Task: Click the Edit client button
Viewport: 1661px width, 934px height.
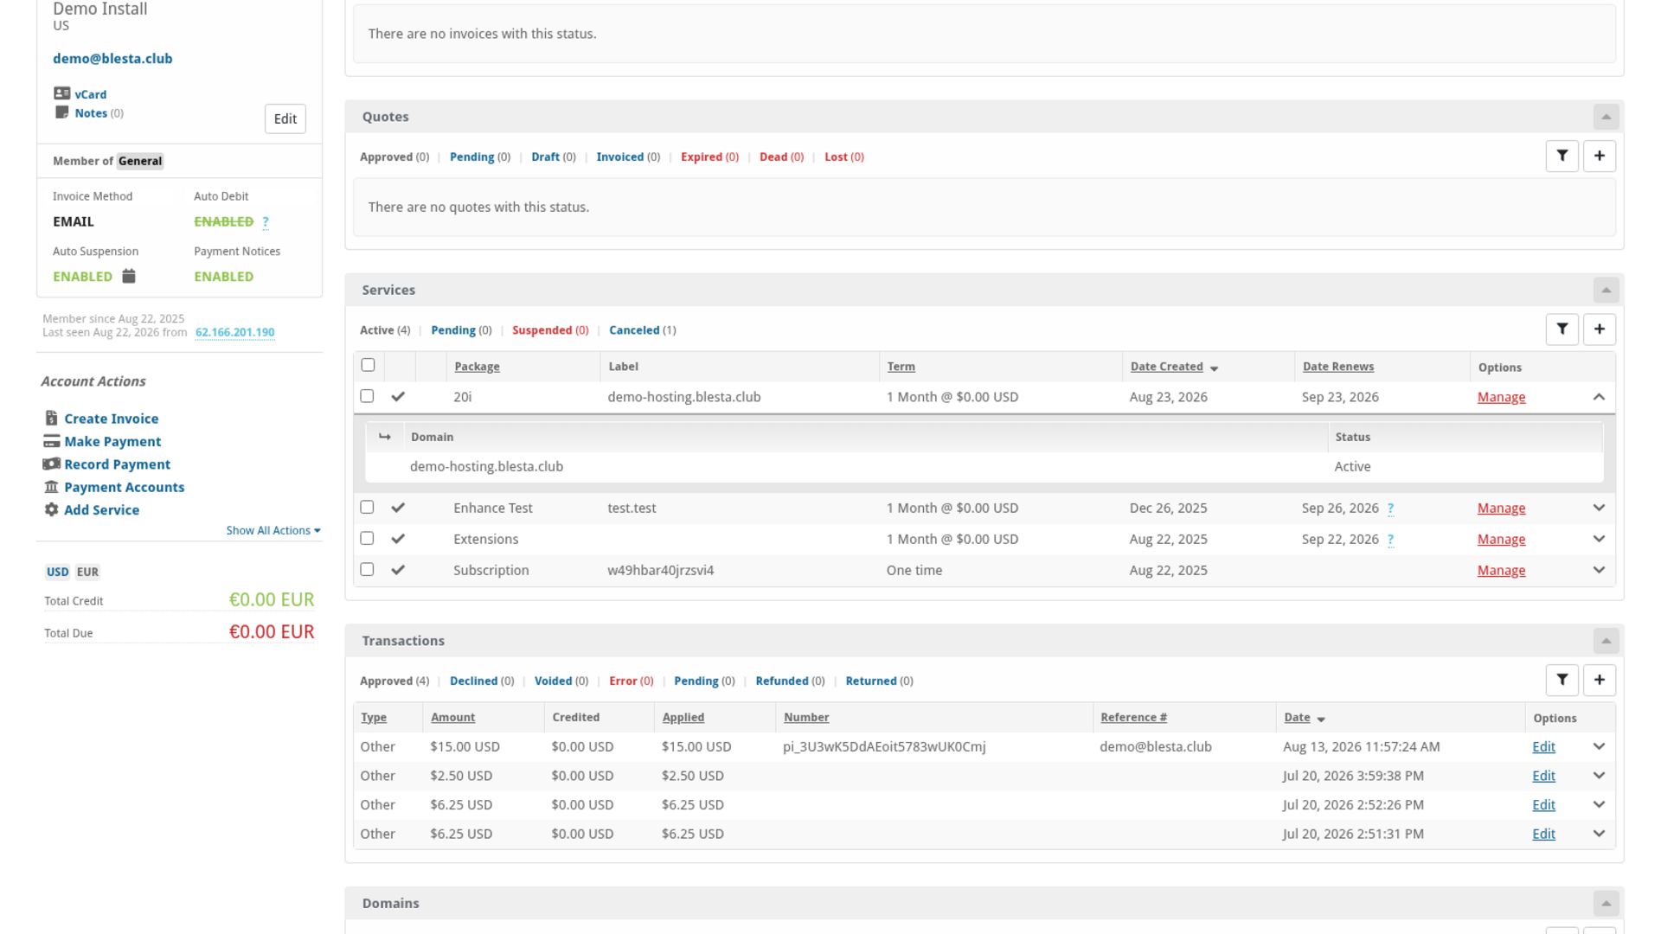Action: (x=285, y=118)
